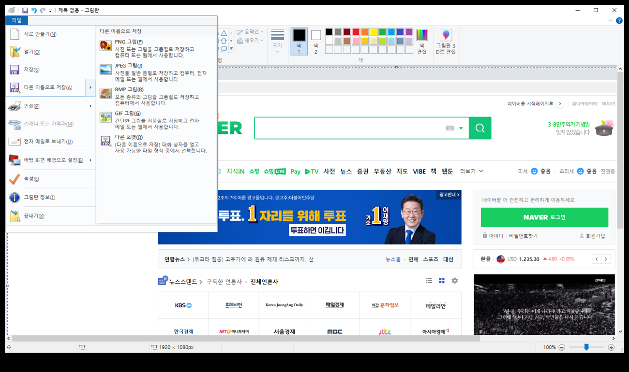Screen dimensions: 629x372
Task: Select the 열기(O) folder icon to open a file
Action: [15, 52]
